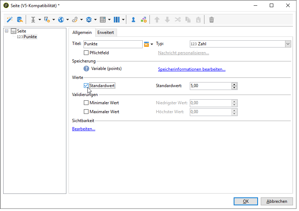Select the Punkte tree item
The height and width of the screenshot is (211, 299).
click(x=30, y=37)
